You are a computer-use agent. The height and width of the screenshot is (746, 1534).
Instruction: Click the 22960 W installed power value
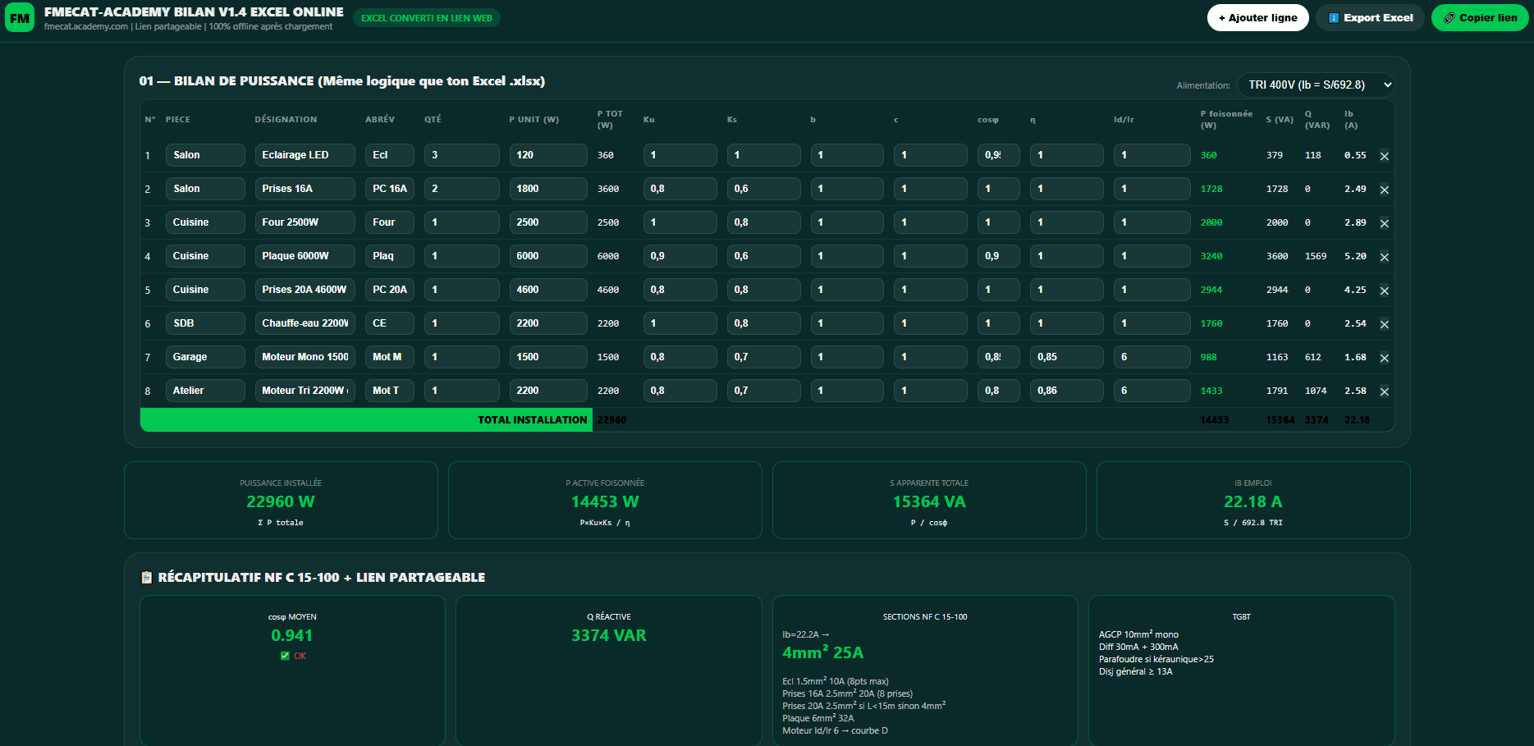tap(281, 501)
